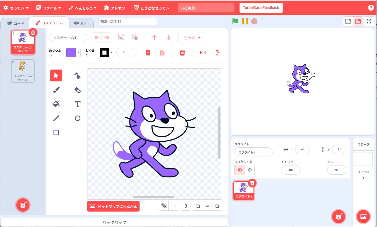The height and width of the screenshot is (227, 377).
Task: Click the Paste icon
Action: coord(162,53)
